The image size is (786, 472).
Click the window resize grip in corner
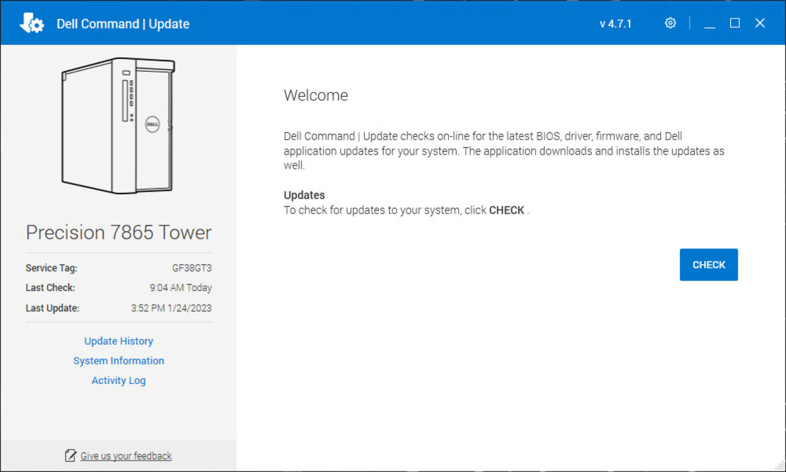(x=779, y=465)
